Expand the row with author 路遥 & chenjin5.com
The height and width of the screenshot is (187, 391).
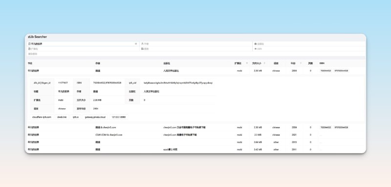tap(196, 127)
